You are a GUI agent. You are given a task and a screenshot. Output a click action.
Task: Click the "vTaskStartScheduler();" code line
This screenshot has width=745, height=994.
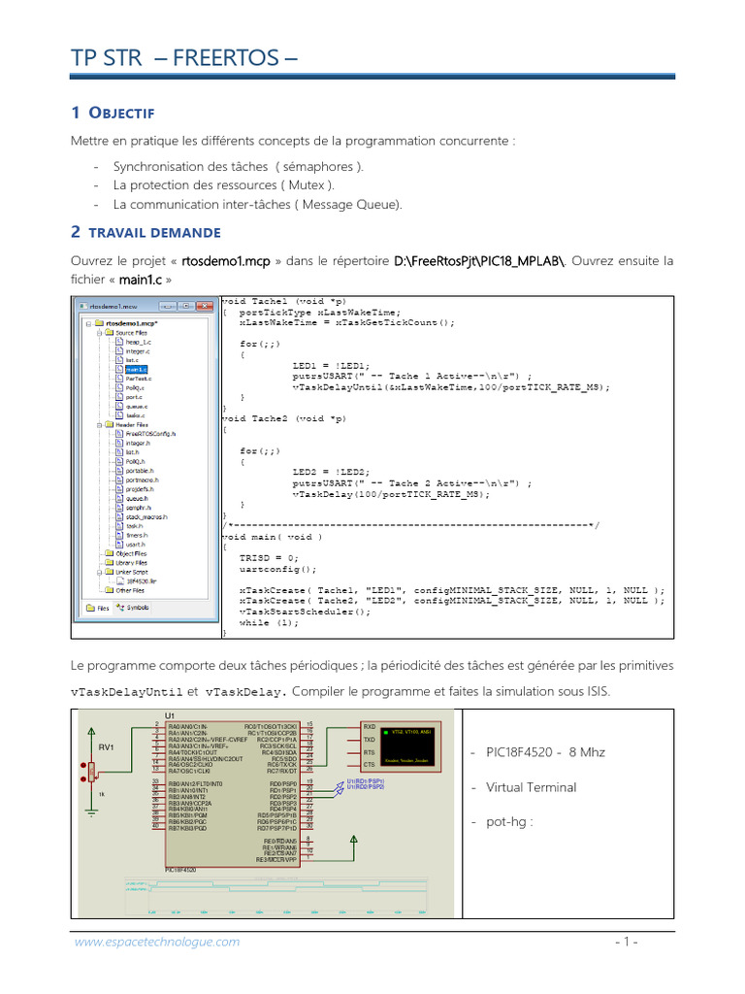click(305, 612)
